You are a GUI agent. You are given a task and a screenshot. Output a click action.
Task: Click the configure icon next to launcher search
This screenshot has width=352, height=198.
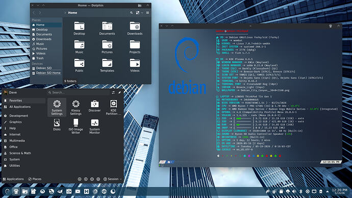[113, 92]
